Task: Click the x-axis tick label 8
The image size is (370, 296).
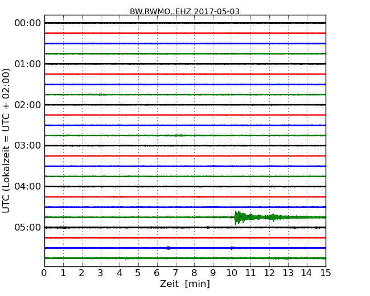Action: (194, 273)
